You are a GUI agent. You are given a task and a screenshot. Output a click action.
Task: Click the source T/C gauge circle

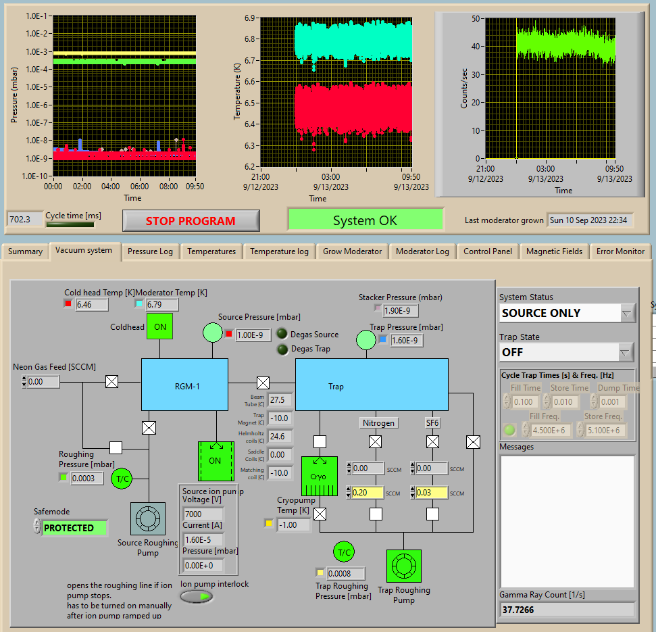123,479
